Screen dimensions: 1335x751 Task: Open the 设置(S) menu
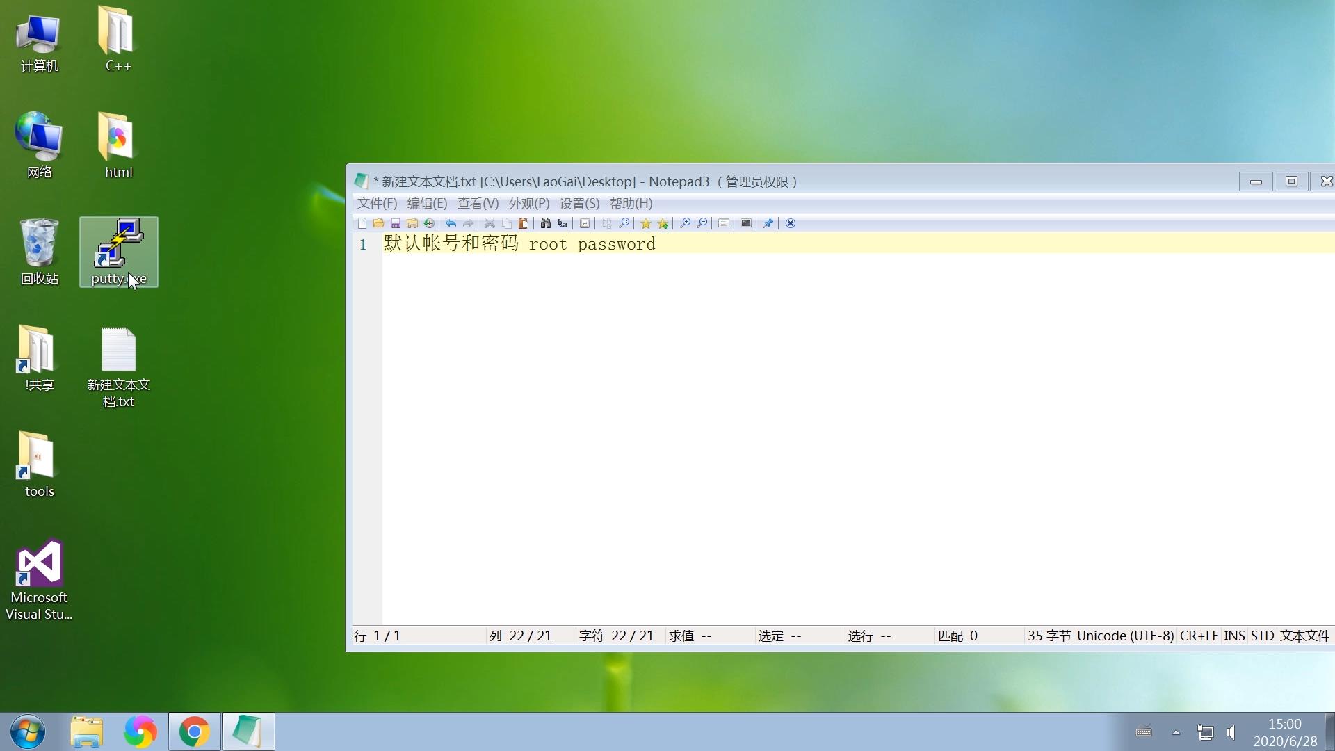(578, 203)
